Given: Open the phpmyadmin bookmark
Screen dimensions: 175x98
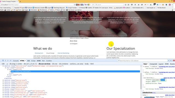Looking at the screenshot, I should (x=118, y=8).
